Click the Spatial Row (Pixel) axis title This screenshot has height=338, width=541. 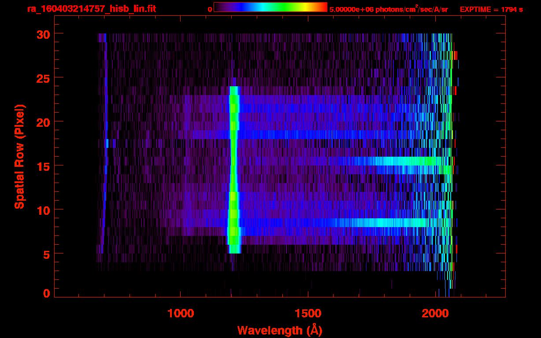pos(19,156)
